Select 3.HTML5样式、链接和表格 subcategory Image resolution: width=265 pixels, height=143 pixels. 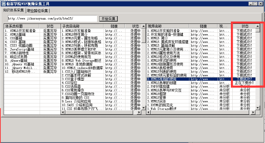pos(101,42)
